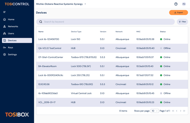Click the TOSICONTROL logo
Viewport: 190px width, 123px height.
(17, 4)
